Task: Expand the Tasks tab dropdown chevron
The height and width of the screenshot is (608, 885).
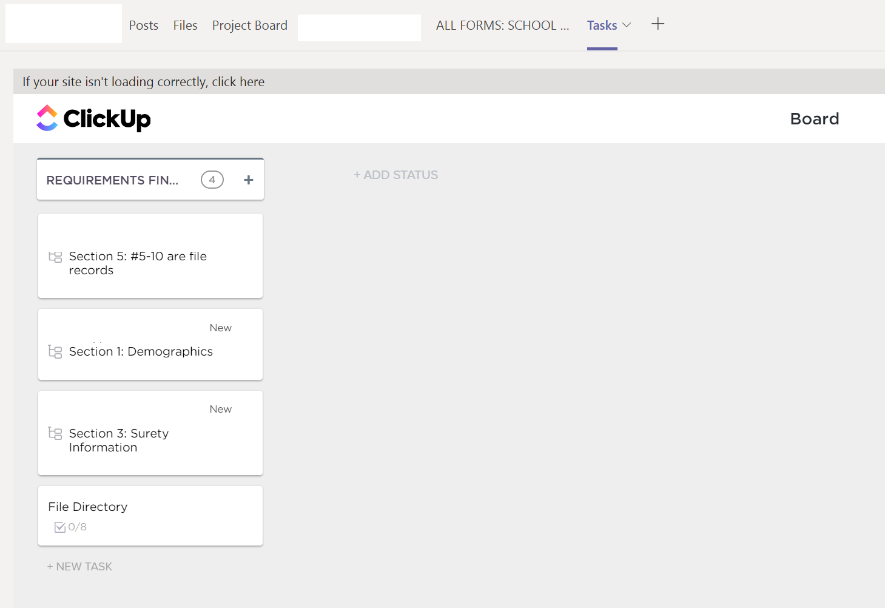Action: (x=627, y=25)
